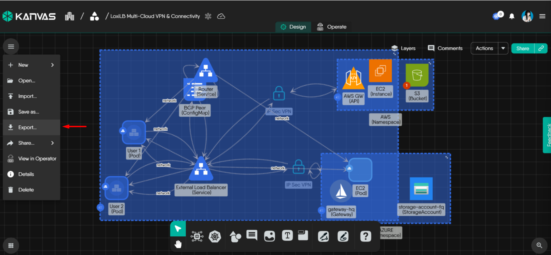
Task: Choose Export... from the menu
Action: tap(31, 127)
